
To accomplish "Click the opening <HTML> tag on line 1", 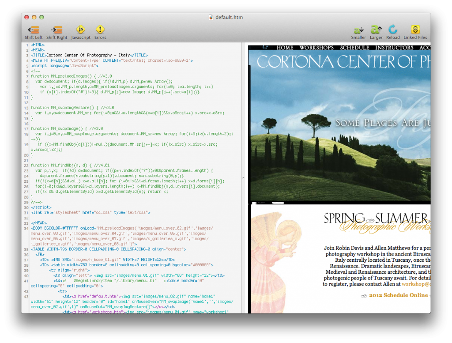I will [38, 45].
